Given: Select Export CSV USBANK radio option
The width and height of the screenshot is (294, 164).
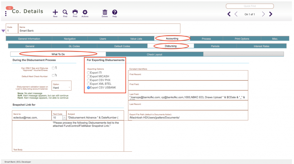Looking at the screenshot, I should point(88,88).
